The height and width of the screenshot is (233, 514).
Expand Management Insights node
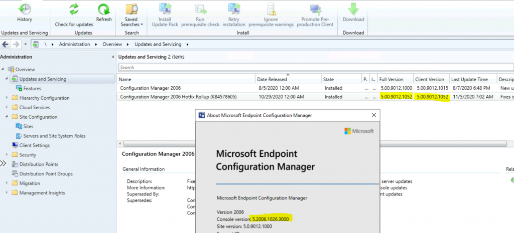7,193
